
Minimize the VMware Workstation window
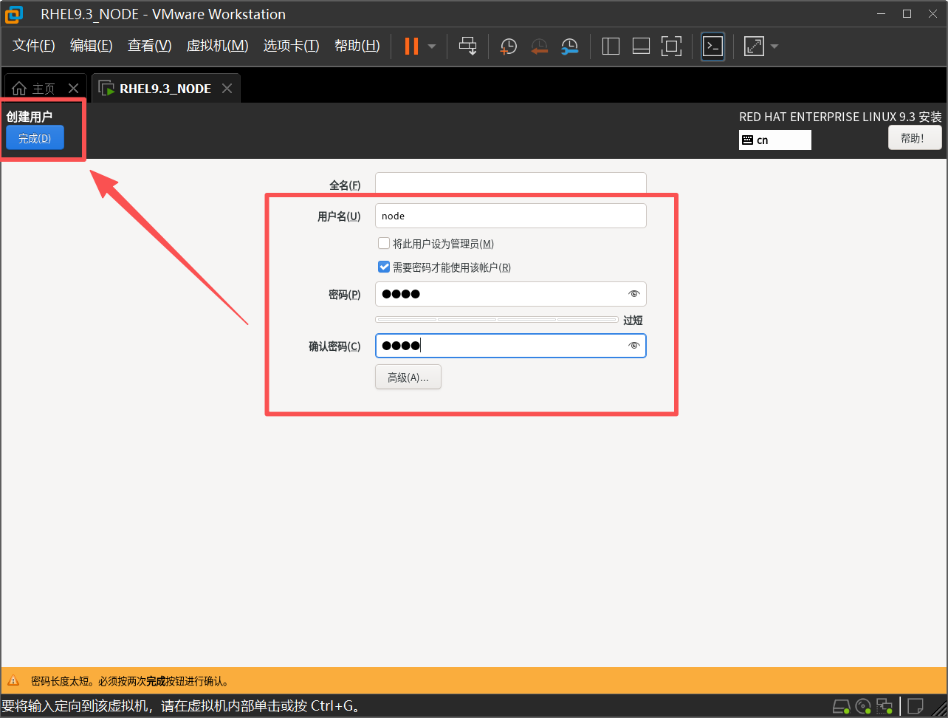click(x=880, y=14)
